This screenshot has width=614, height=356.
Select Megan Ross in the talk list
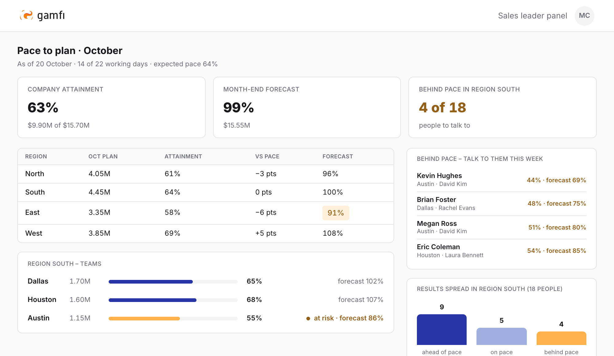point(501,227)
